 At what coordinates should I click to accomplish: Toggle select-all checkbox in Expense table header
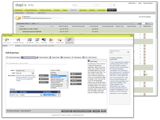click(17, 26)
